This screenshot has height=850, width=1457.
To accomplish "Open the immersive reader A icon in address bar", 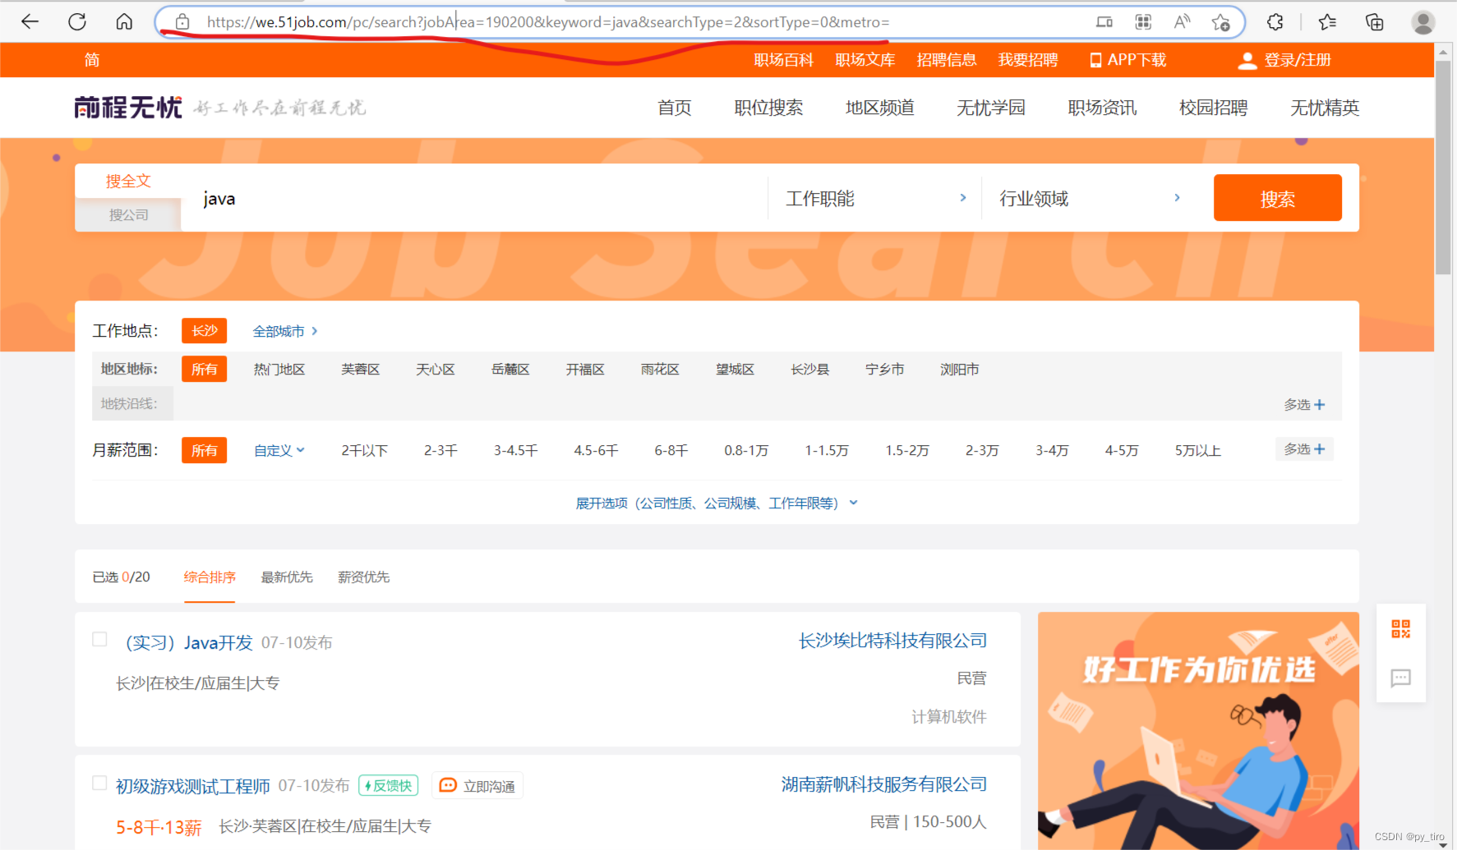I will pos(1181,22).
